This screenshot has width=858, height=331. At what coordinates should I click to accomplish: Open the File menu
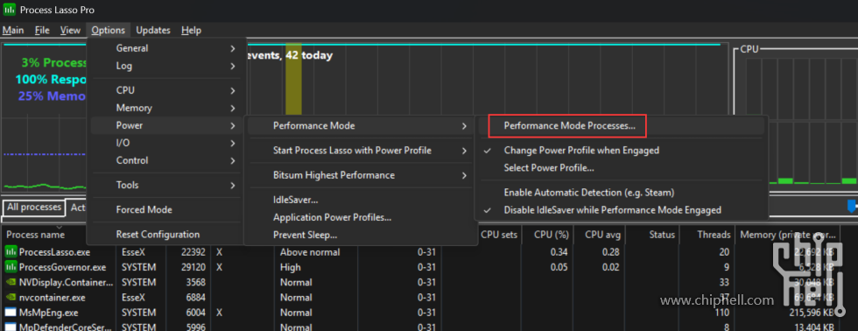point(42,30)
